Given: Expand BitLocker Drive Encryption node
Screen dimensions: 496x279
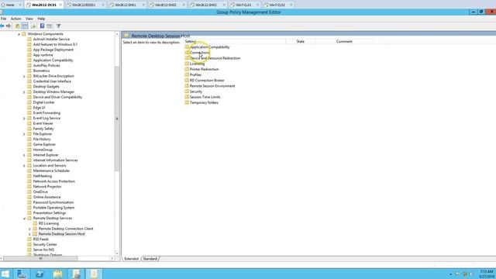Looking at the screenshot, I should click(x=24, y=76).
